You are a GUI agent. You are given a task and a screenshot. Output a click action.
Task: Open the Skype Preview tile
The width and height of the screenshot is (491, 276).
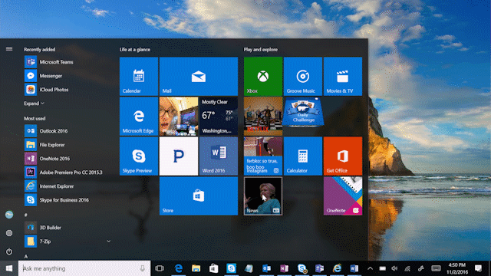coord(139,156)
